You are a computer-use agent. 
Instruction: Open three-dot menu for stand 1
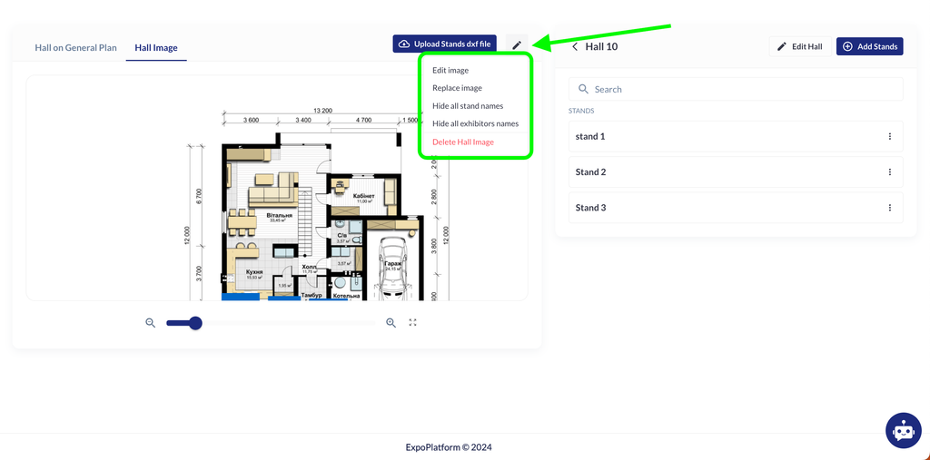889,137
